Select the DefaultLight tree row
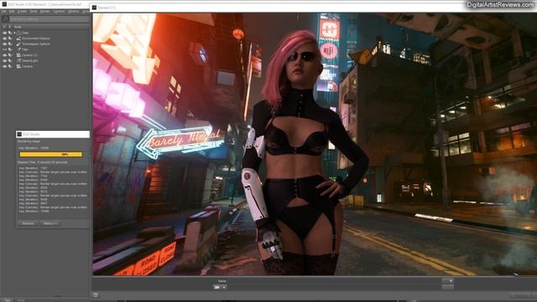Image resolution: width=537 pixels, height=302 pixels. [30, 60]
